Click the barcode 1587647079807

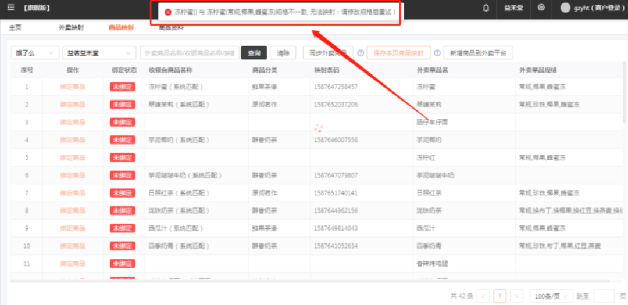(x=336, y=175)
